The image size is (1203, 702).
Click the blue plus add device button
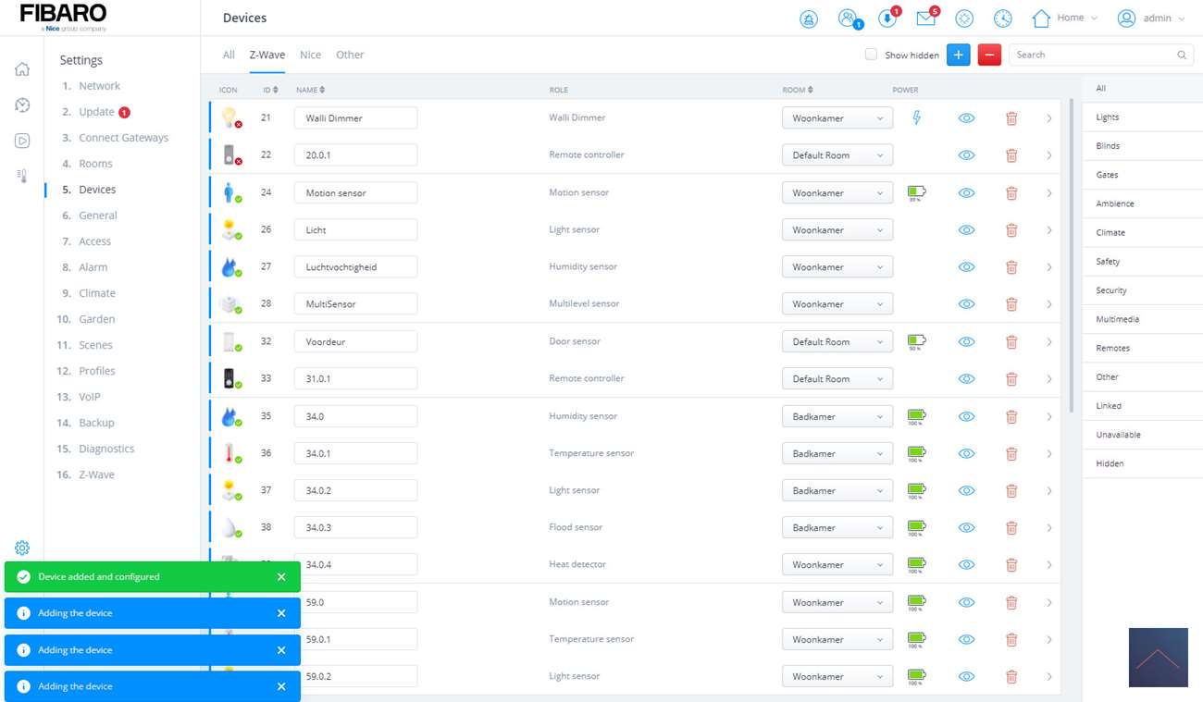(959, 55)
